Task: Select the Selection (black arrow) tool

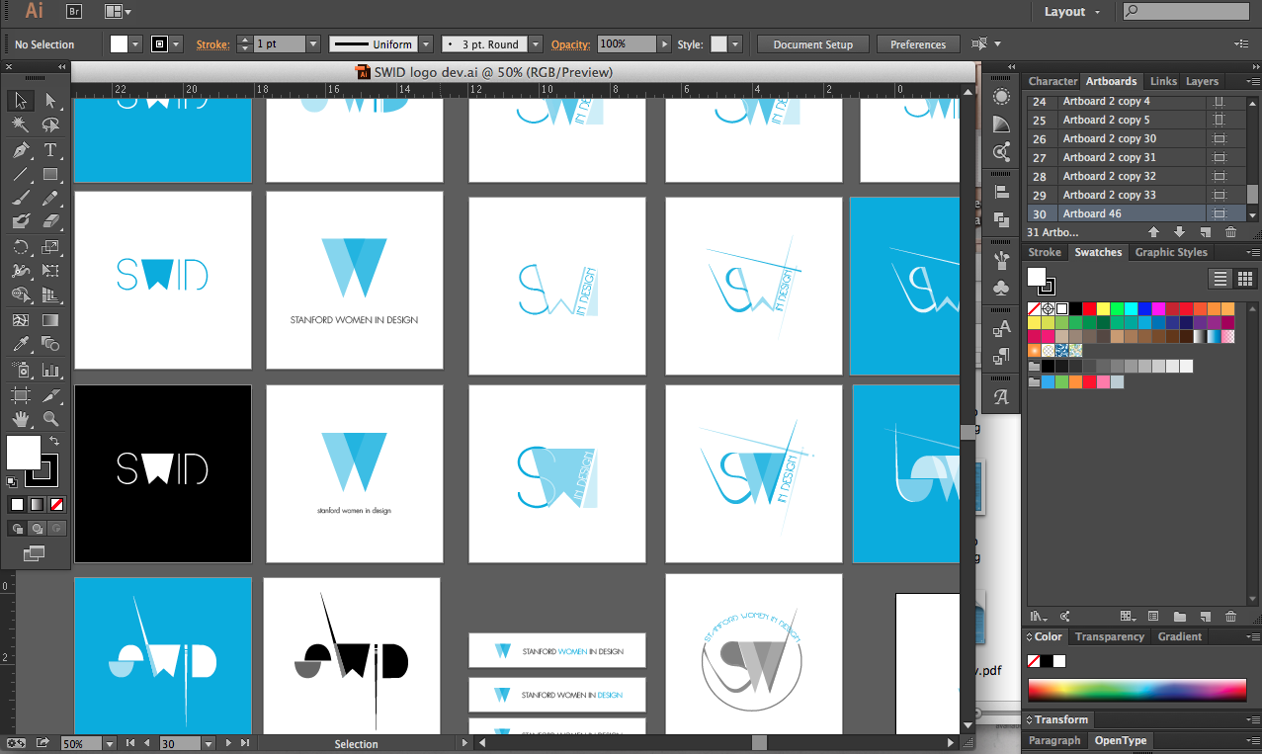Action: point(20,101)
